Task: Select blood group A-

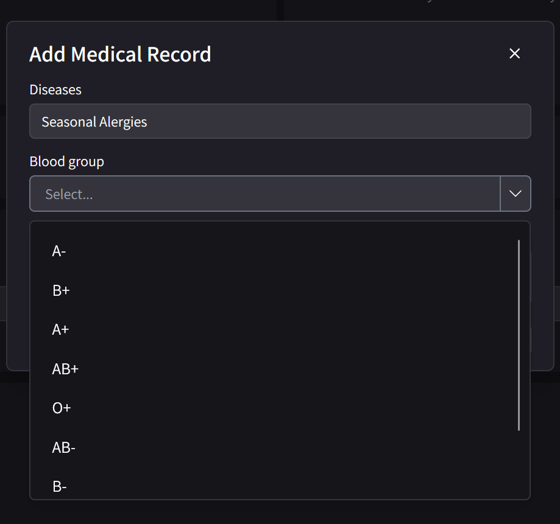Action: tap(58, 251)
